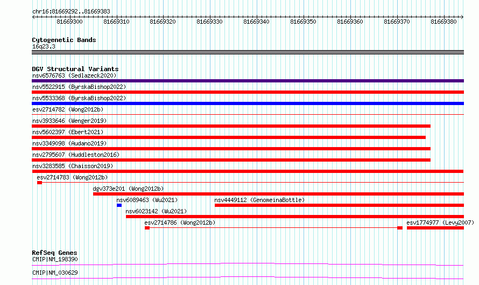The width and height of the screenshot is (479, 285).
Task: Click the nsv6576763 (Sedlazeck2020) label
Action: (74, 75)
